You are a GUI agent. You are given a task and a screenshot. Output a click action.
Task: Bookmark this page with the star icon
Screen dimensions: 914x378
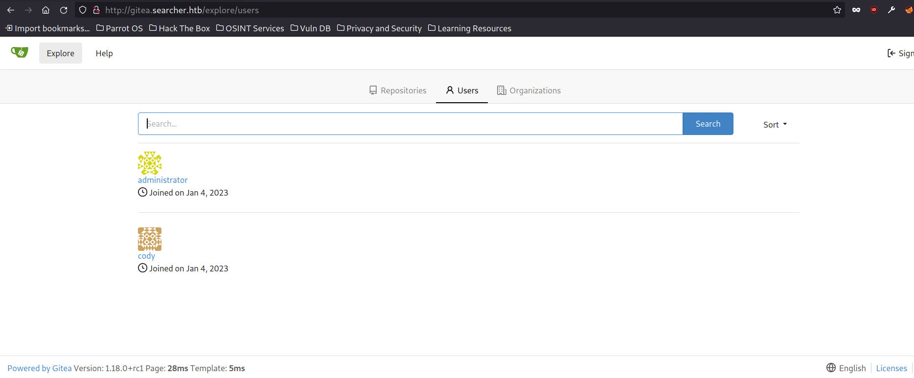(x=837, y=10)
